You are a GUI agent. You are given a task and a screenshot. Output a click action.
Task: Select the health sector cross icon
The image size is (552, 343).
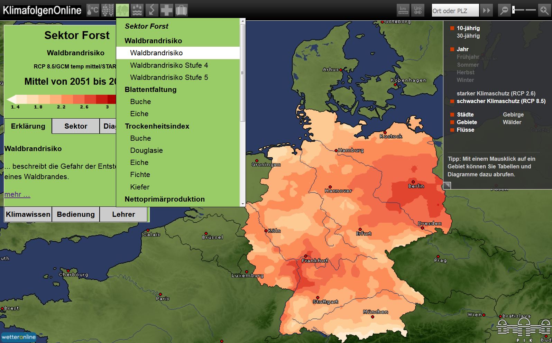[166, 10]
